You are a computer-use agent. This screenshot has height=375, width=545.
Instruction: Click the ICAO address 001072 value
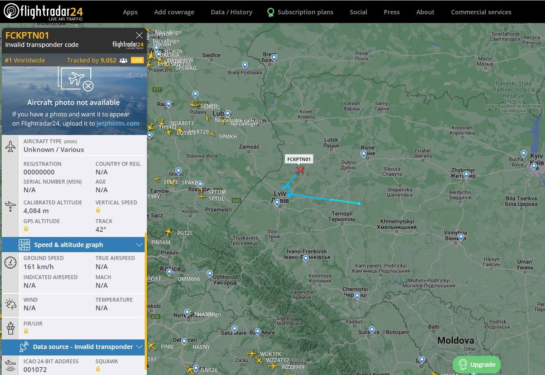click(x=35, y=370)
